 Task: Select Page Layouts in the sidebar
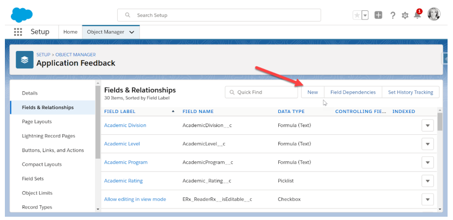tap(36, 122)
